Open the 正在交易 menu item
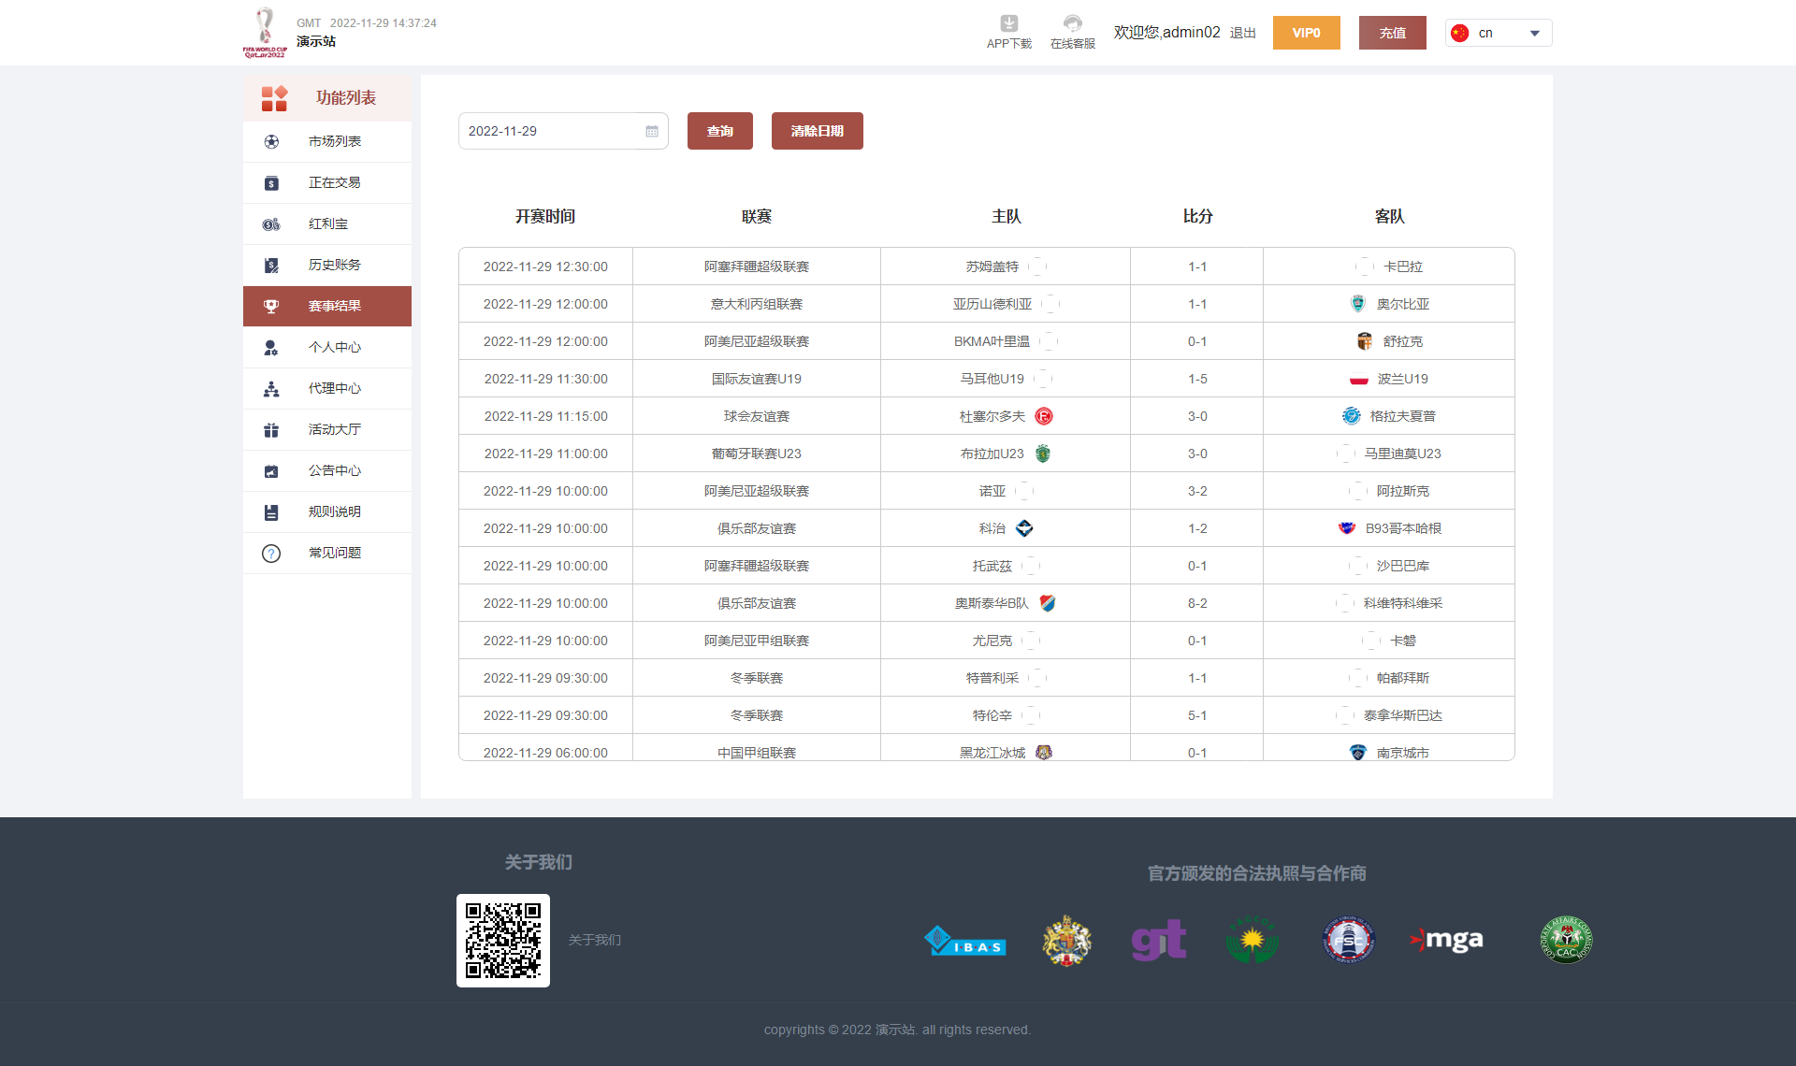 click(x=334, y=183)
